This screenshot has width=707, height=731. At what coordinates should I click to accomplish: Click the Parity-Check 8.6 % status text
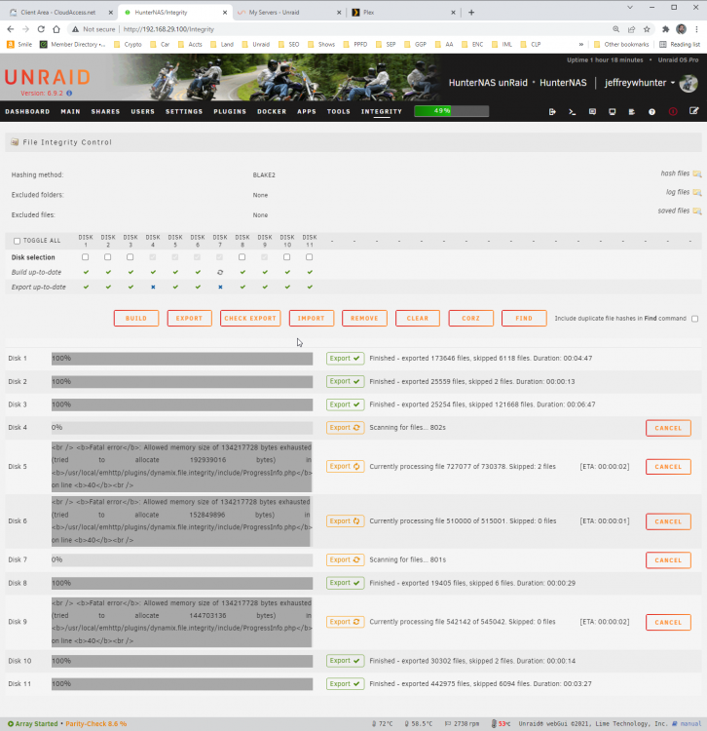click(x=96, y=723)
